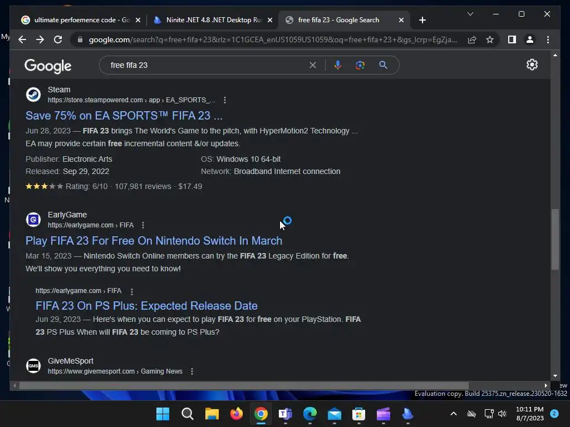Start voice search with the microphone icon

(x=338, y=65)
